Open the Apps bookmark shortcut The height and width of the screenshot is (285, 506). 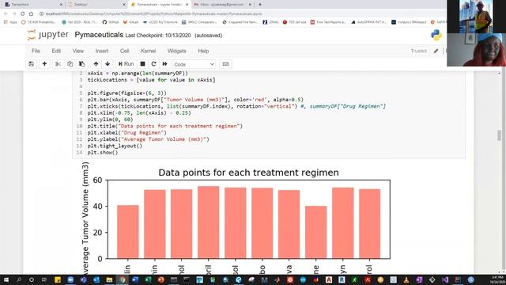[10, 22]
